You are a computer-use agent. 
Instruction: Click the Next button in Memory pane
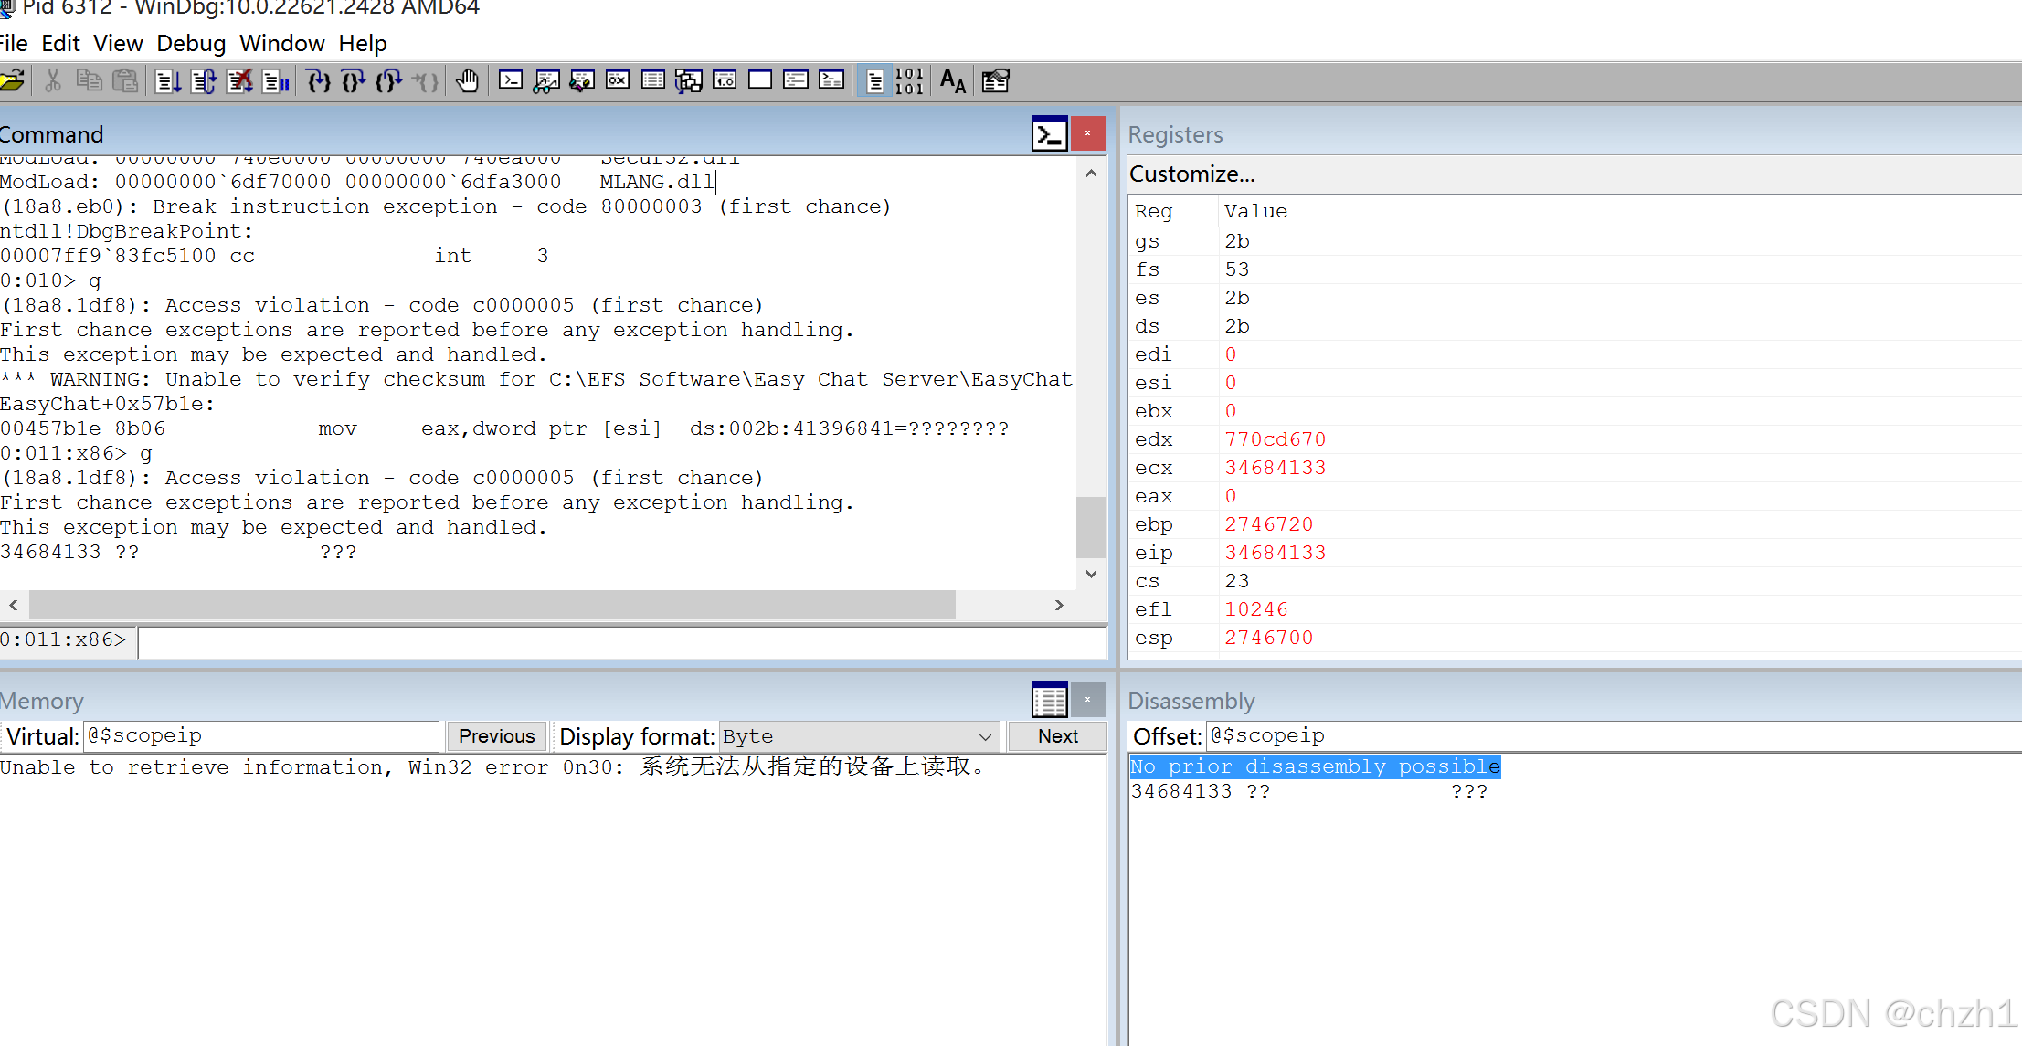click(x=1057, y=736)
